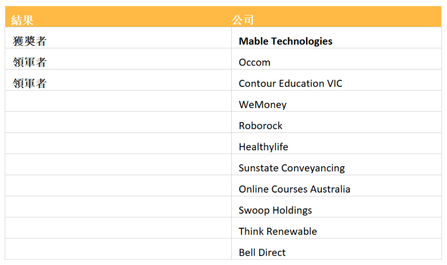
Task: Click the 獲獎者 result cell
Action: [x=29, y=41]
